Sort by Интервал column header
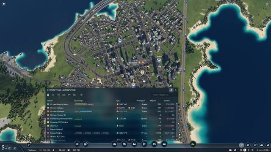This screenshot has width=271, height=152. pyautogui.click(x=141, y=100)
